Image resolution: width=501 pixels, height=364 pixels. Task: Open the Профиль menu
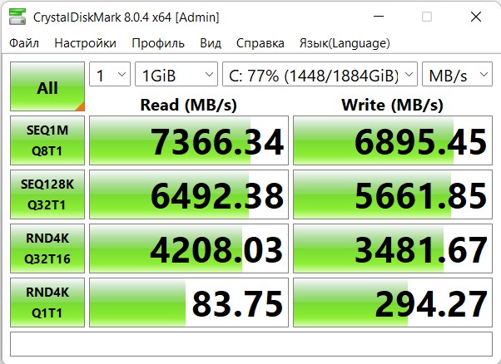tap(158, 43)
